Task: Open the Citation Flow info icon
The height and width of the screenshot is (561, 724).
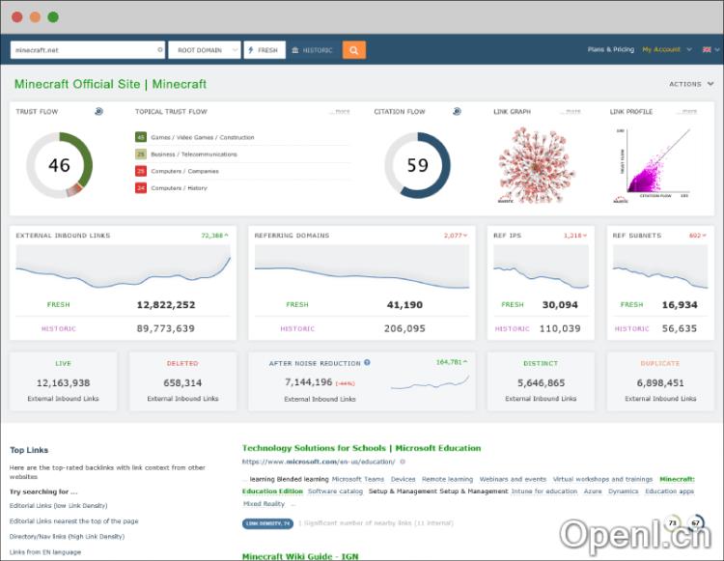Action: click(x=456, y=112)
